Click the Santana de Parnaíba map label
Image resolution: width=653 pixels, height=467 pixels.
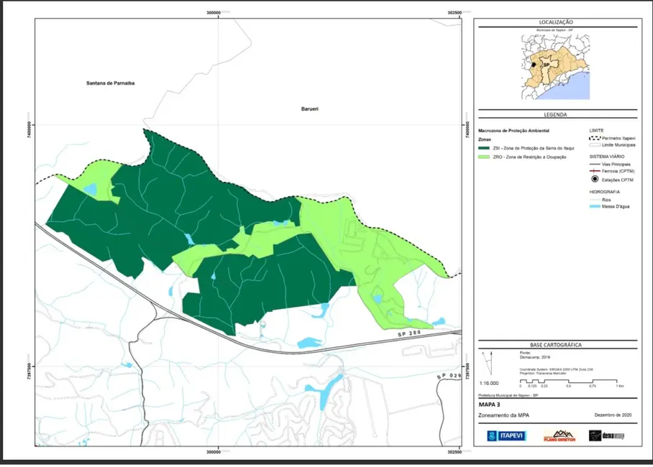click(x=106, y=84)
